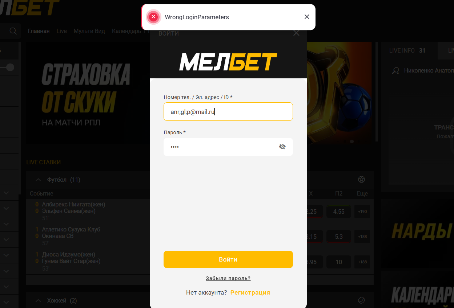Click the search icon beside Николенко Анатол
454x308 pixels.
[x=396, y=71]
